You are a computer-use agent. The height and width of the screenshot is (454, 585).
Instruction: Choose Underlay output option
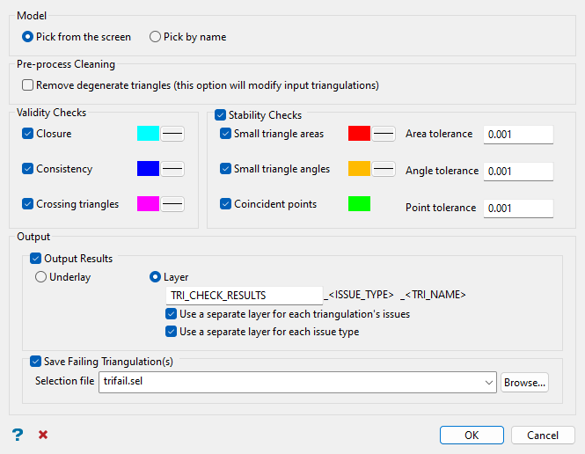[40, 276]
